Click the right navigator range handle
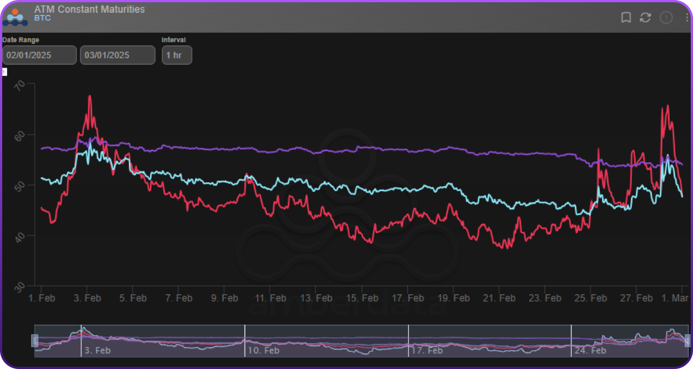693x369 pixels. (x=688, y=341)
